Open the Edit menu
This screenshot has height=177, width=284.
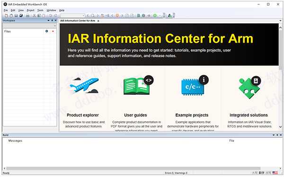click(x=13, y=10)
